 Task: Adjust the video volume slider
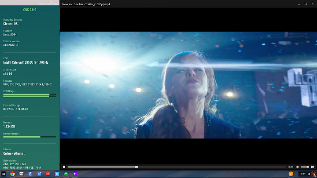point(305,167)
